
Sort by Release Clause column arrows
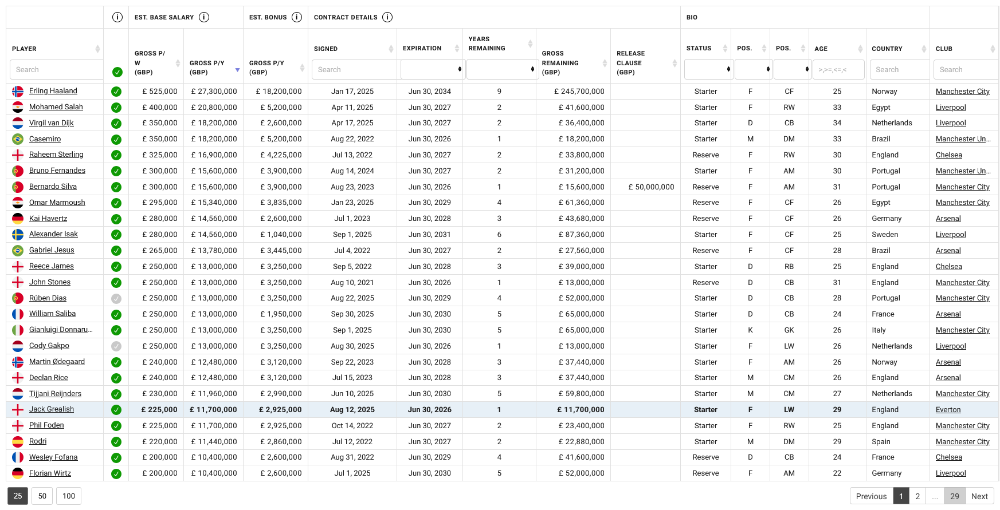tap(674, 63)
